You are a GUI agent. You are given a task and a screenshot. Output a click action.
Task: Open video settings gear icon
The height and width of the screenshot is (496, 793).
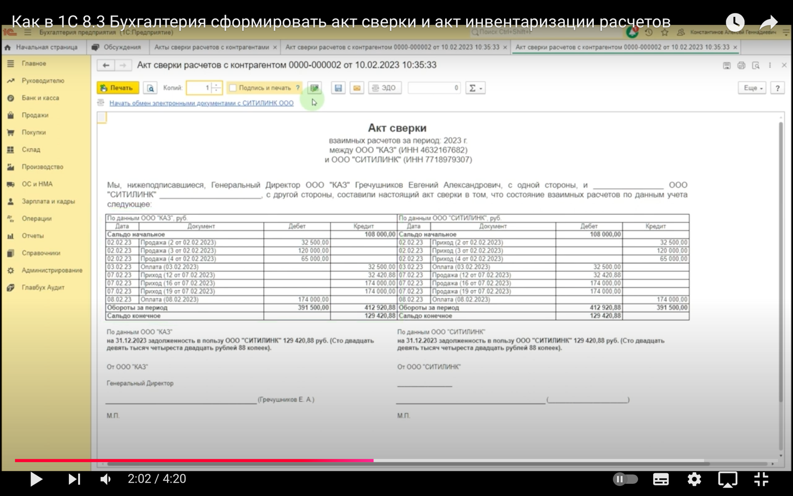(694, 479)
